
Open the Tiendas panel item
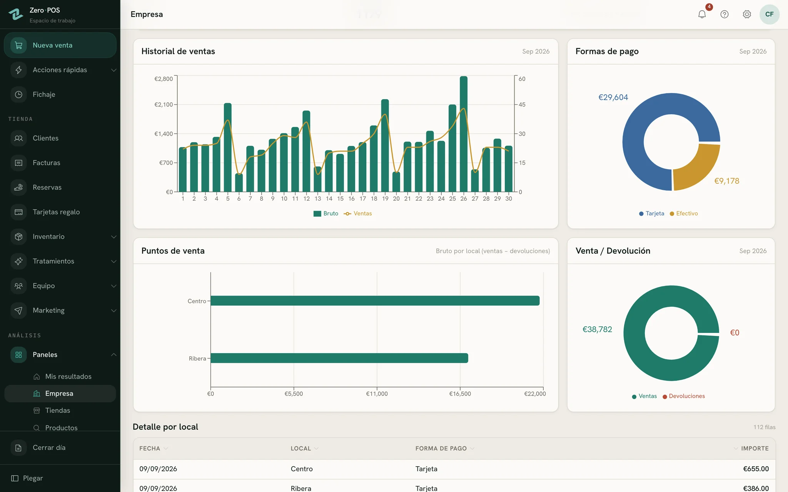(x=60, y=410)
